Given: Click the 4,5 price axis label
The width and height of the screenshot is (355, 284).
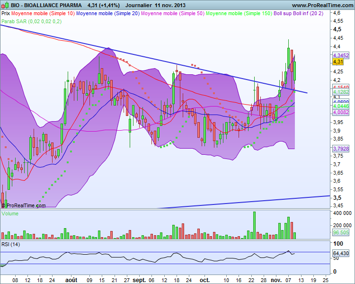Looking at the screenshot, I should pyautogui.click(x=337, y=29).
